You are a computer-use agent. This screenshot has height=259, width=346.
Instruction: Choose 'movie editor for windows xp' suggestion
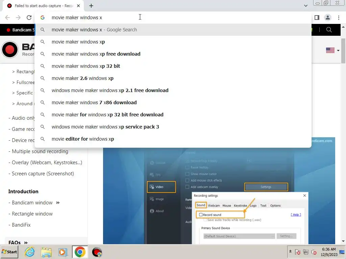(x=173, y=139)
